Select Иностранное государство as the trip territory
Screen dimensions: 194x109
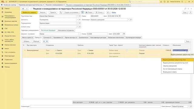click(66, 30)
